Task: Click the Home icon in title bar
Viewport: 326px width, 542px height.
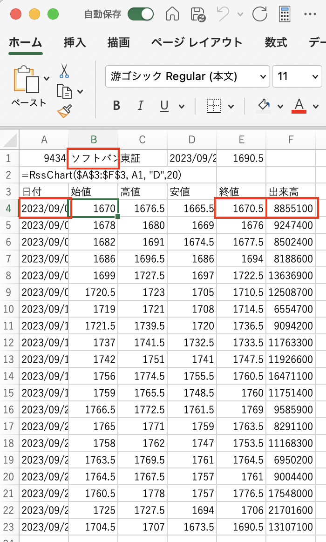Action: (173, 14)
